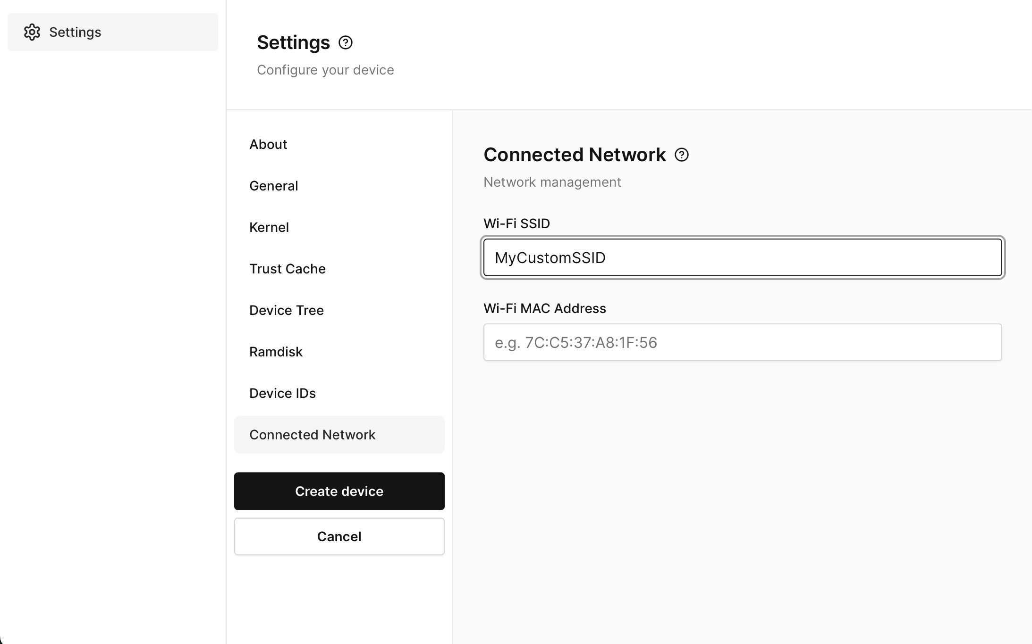Viewport: 1032px width, 644px height.
Task: Open the About settings section
Action: [x=339, y=144]
